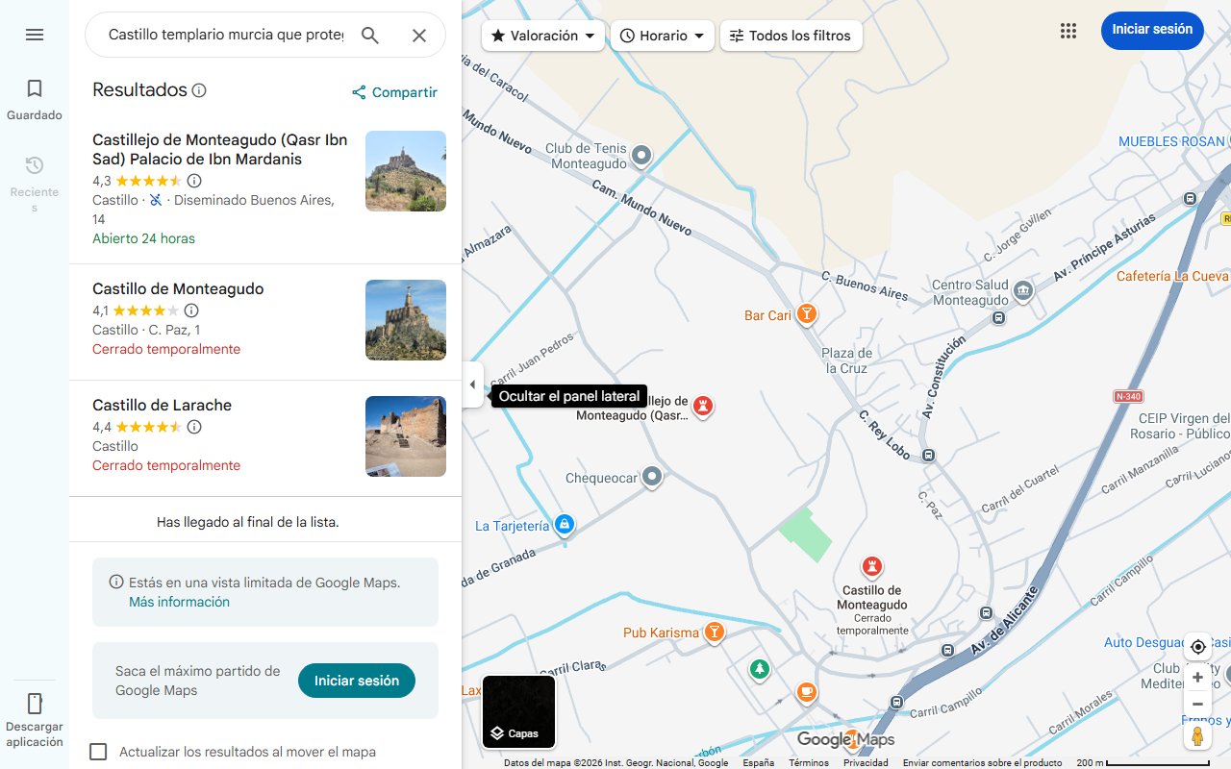
Task: Click the blue Iniciar sesión button
Action: pyautogui.click(x=1152, y=30)
